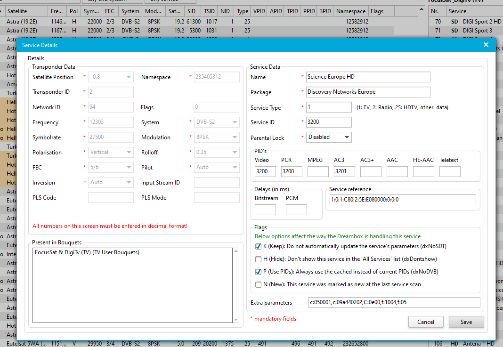
Task: Click the Cancel button
Action: 426,322
